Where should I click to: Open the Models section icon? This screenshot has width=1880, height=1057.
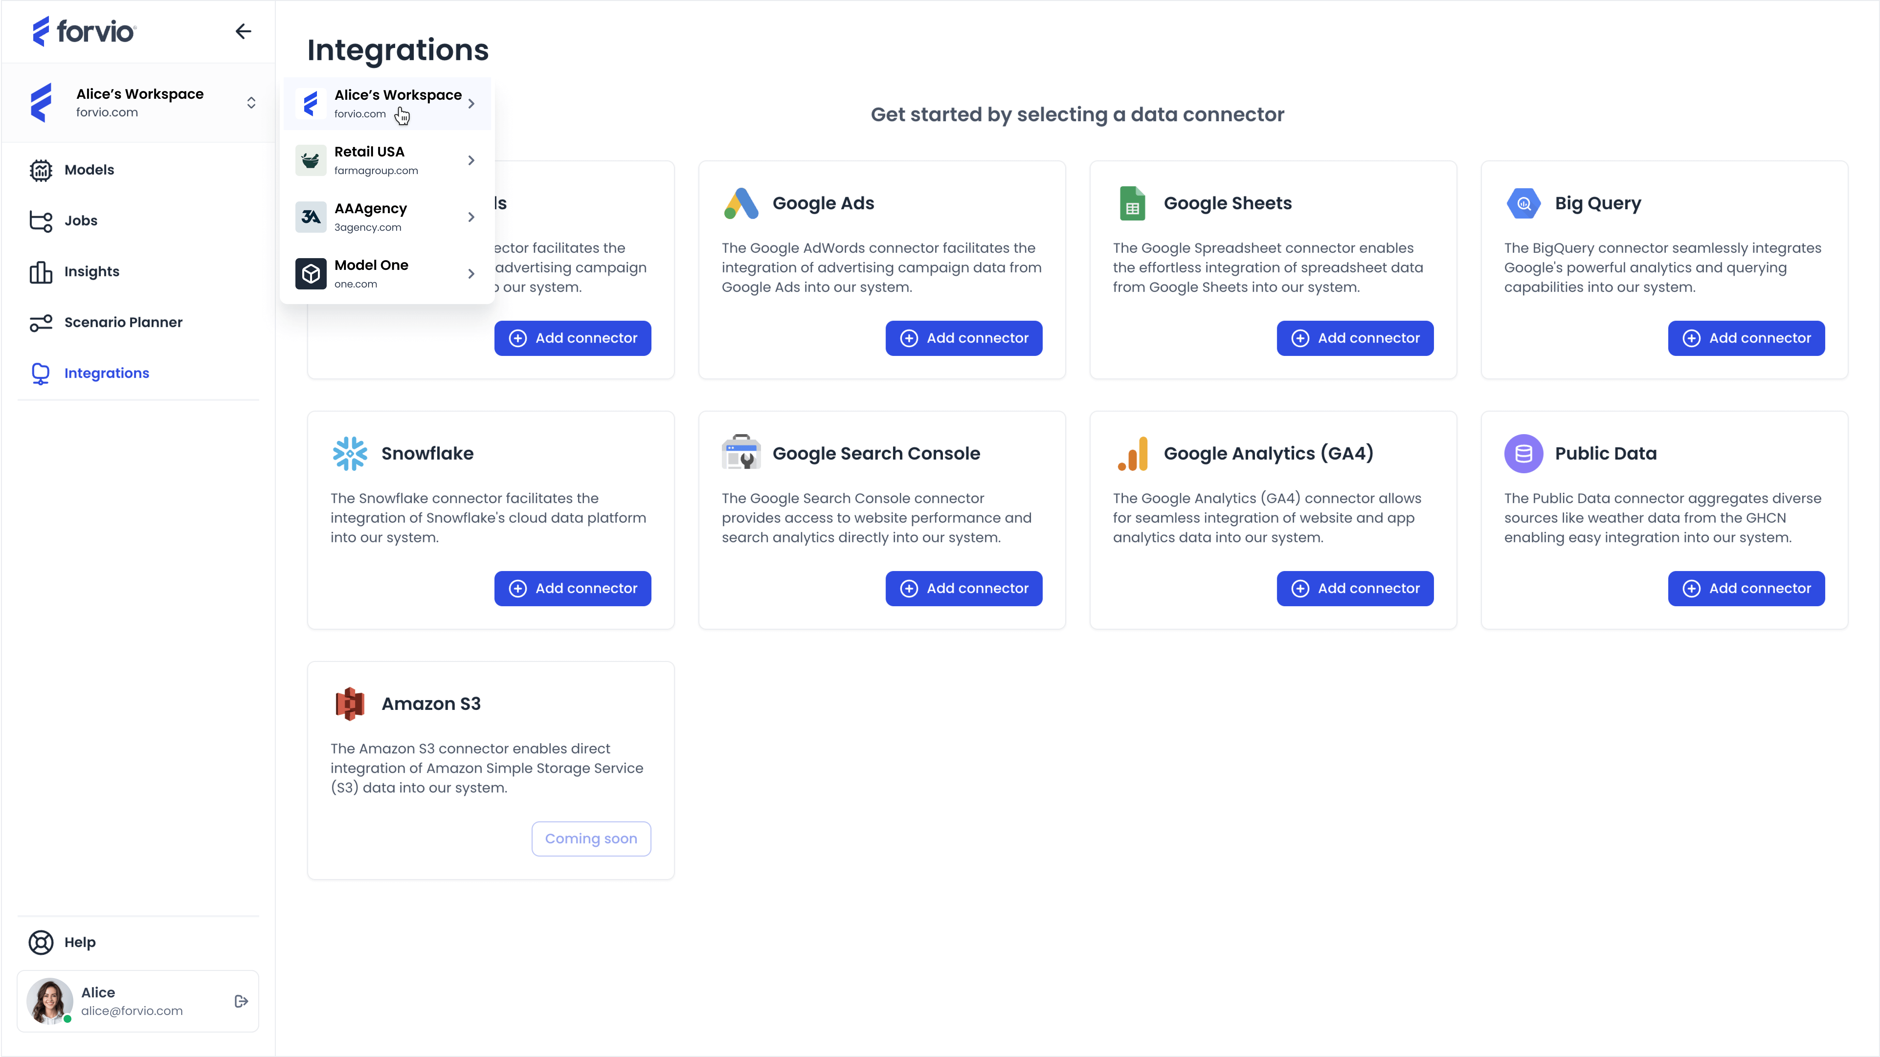pos(41,170)
